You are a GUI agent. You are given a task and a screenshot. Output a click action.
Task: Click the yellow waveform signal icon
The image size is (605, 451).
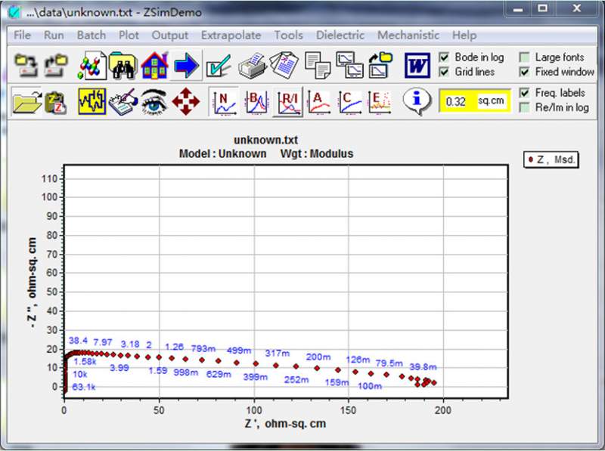pos(92,101)
